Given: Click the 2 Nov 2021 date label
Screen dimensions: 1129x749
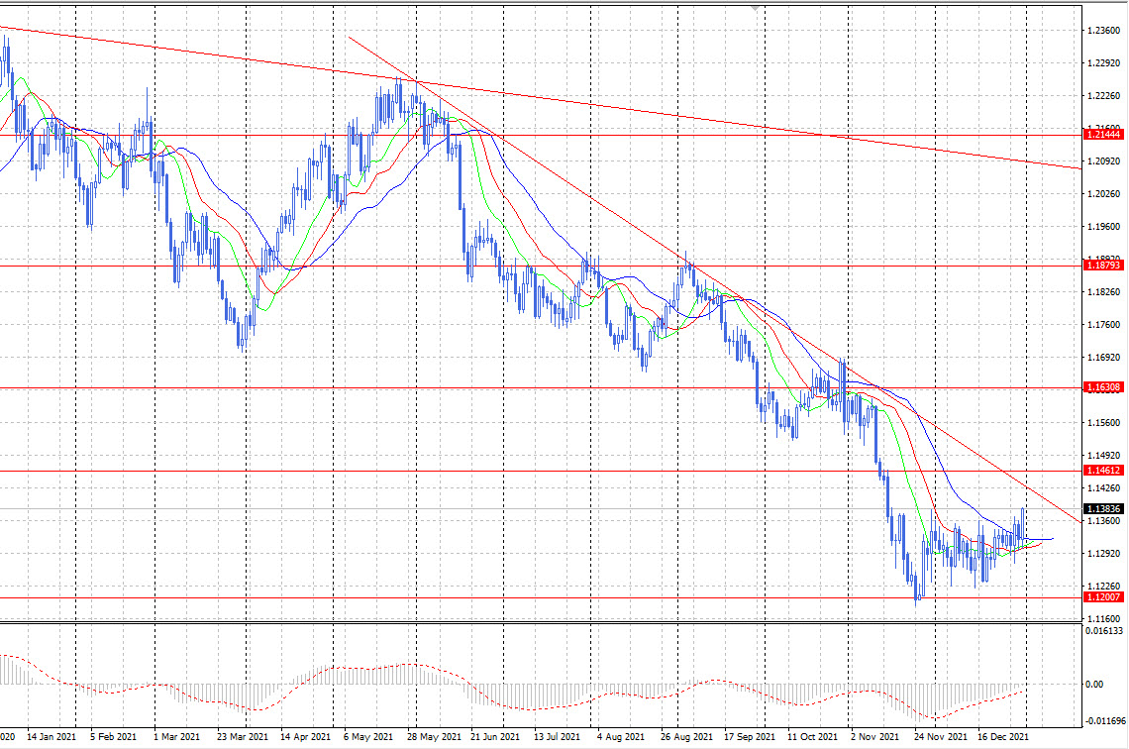Looking at the screenshot, I should (x=874, y=737).
